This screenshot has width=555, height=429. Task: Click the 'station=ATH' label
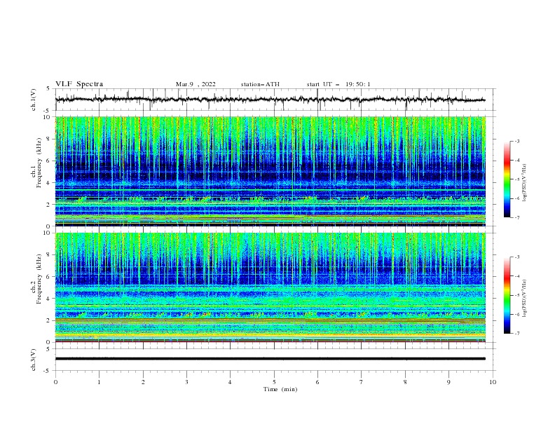260,84
